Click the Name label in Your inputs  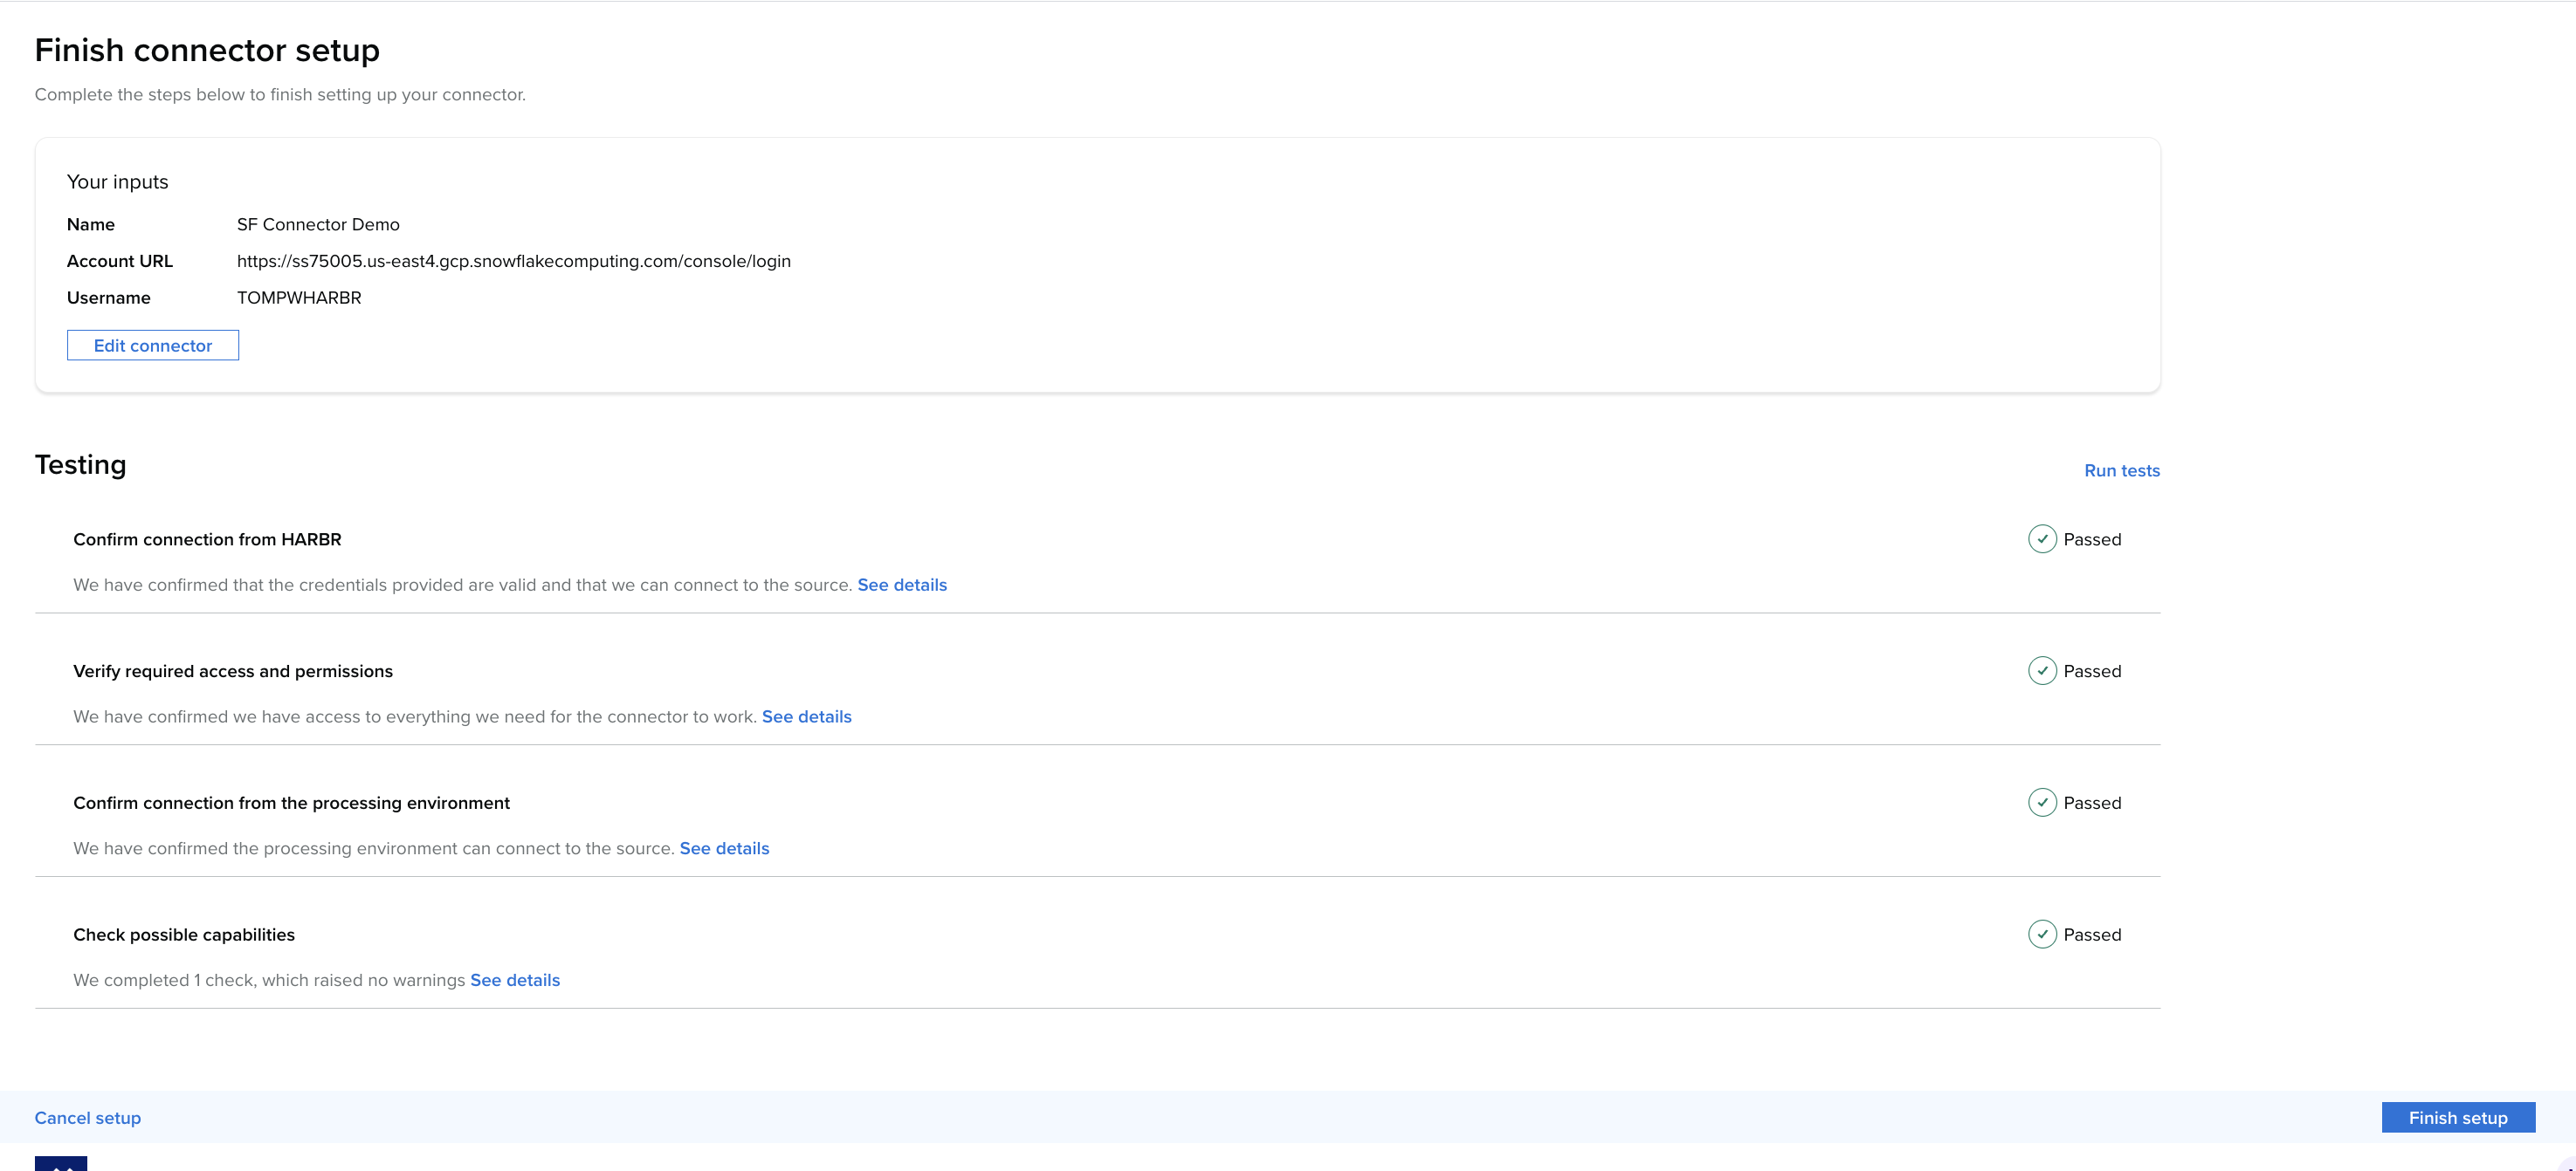pos(91,225)
